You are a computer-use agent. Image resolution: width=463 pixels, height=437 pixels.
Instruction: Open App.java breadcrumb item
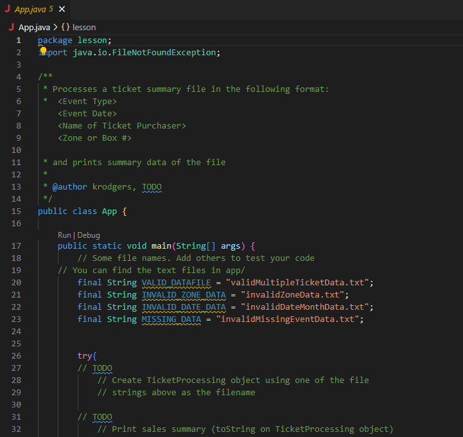[34, 28]
